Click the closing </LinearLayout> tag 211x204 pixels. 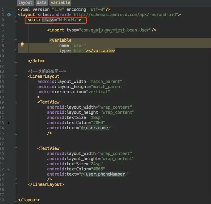click(46, 184)
